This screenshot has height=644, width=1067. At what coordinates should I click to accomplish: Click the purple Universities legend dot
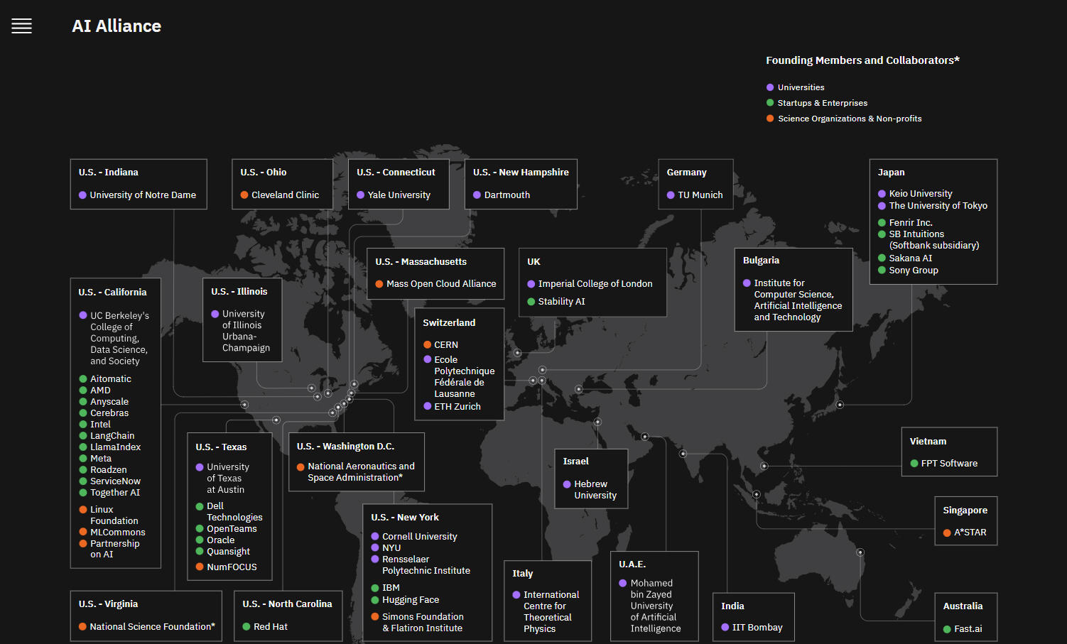tap(770, 87)
